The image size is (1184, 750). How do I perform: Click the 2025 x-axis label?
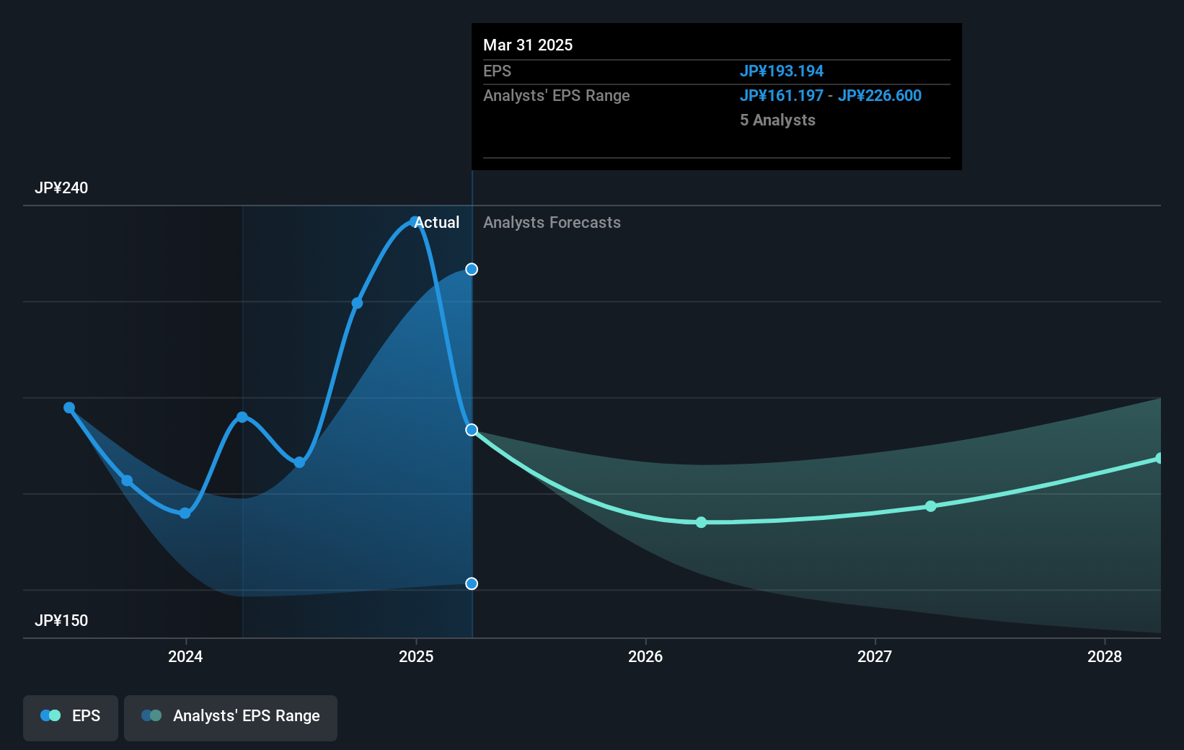(x=416, y=656)
